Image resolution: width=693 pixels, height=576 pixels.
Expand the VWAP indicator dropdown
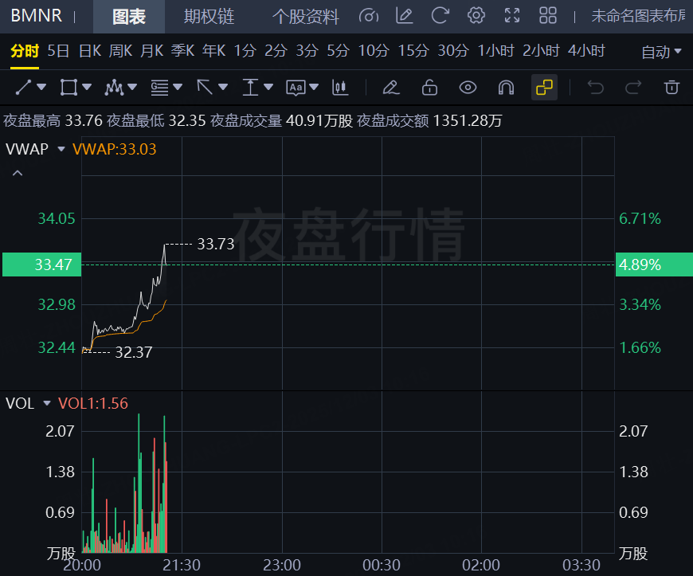click(x=61, y=149)
